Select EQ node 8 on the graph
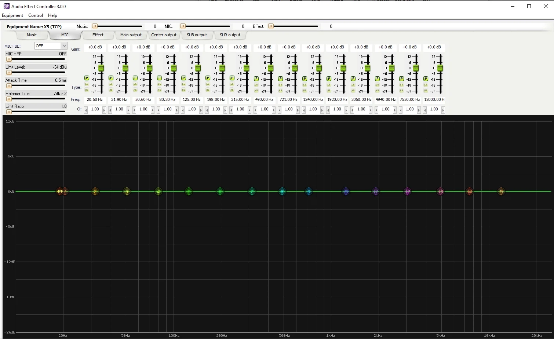The height and width of the screenshot is (339, 554). [x=282, y=192]
